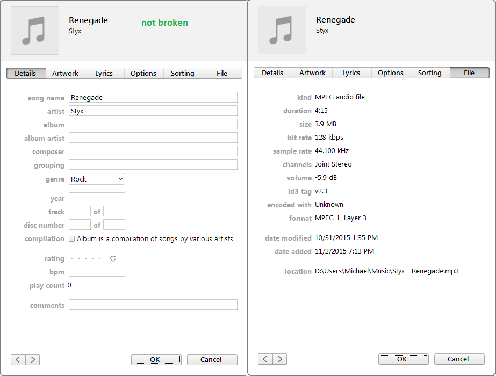Click the empty album field
The width and height of the screenshot is (496, 376).
pos(153,124)
